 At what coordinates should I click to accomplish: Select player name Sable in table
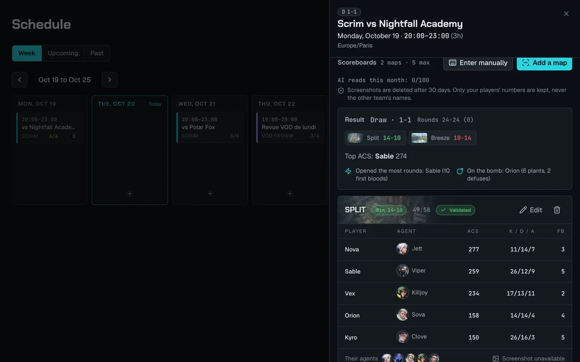click(353, 271)
